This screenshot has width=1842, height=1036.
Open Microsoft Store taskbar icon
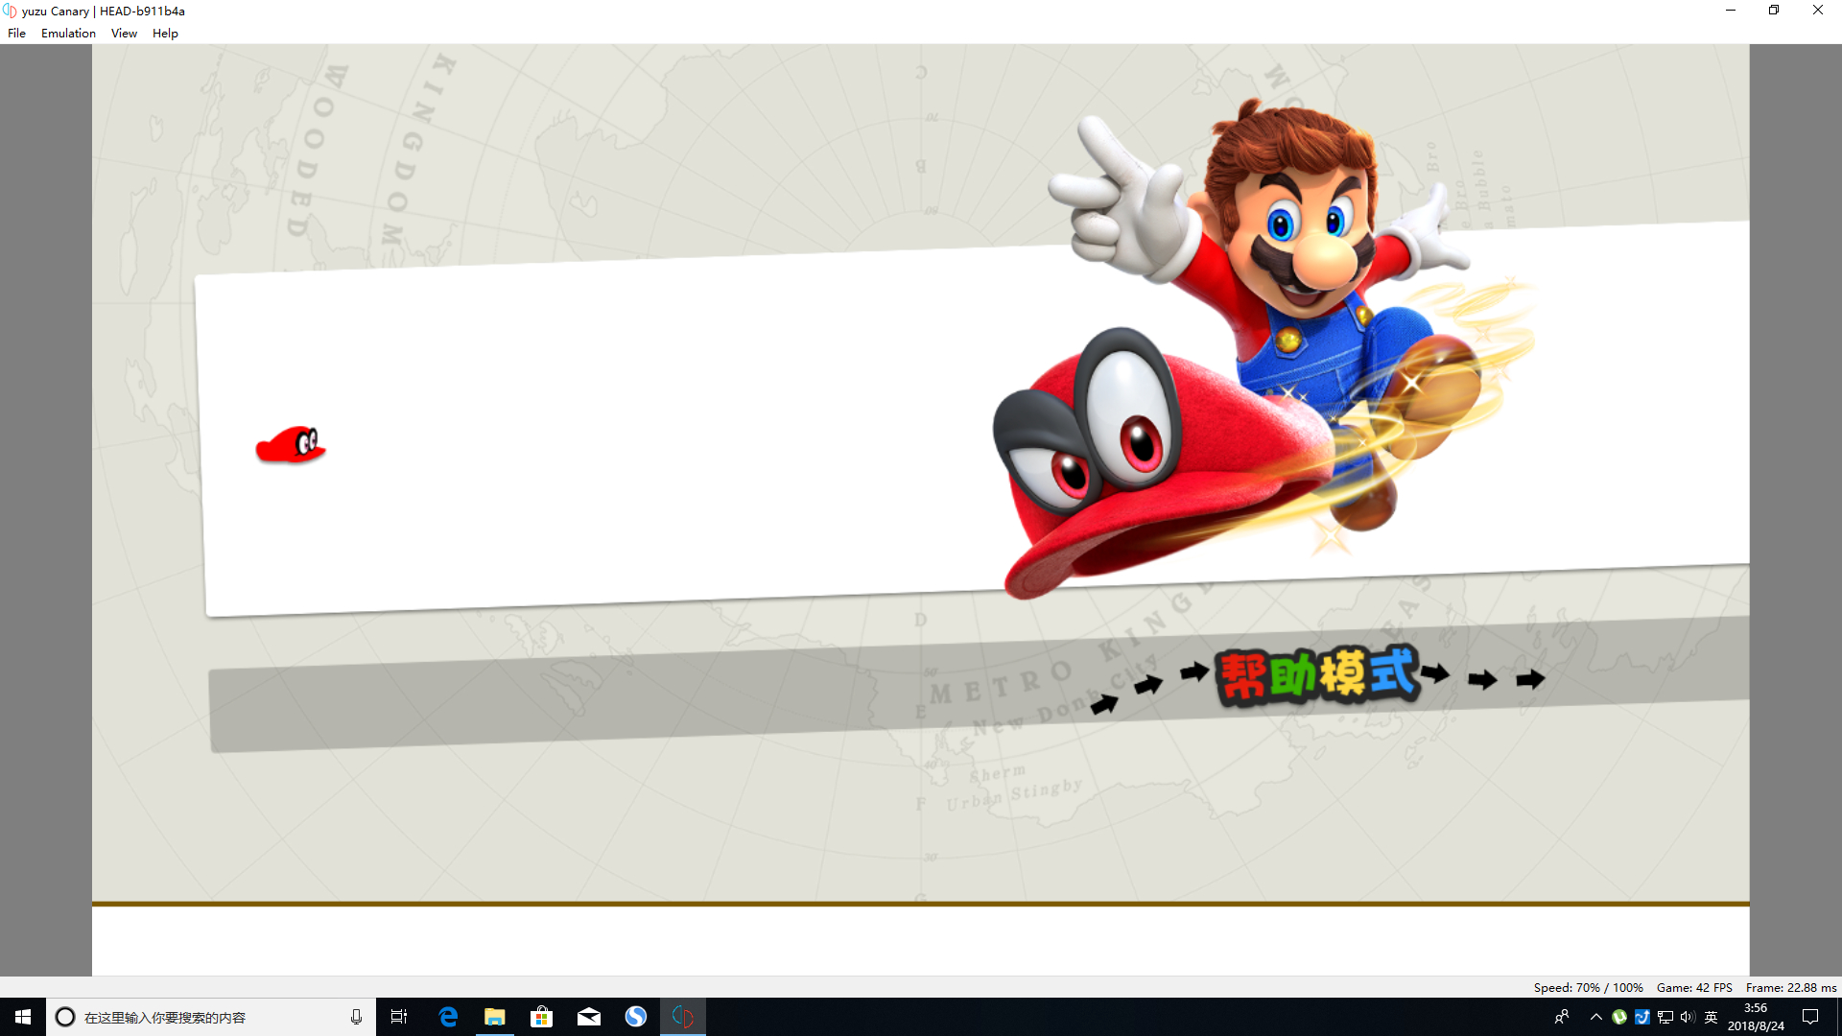[x=542, y=1017]
